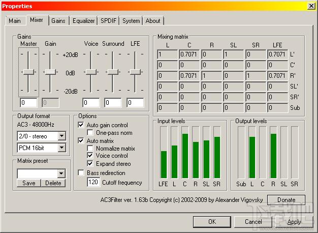Click matrix cell C to L' showing 0.7071

(x=189, y=54)
